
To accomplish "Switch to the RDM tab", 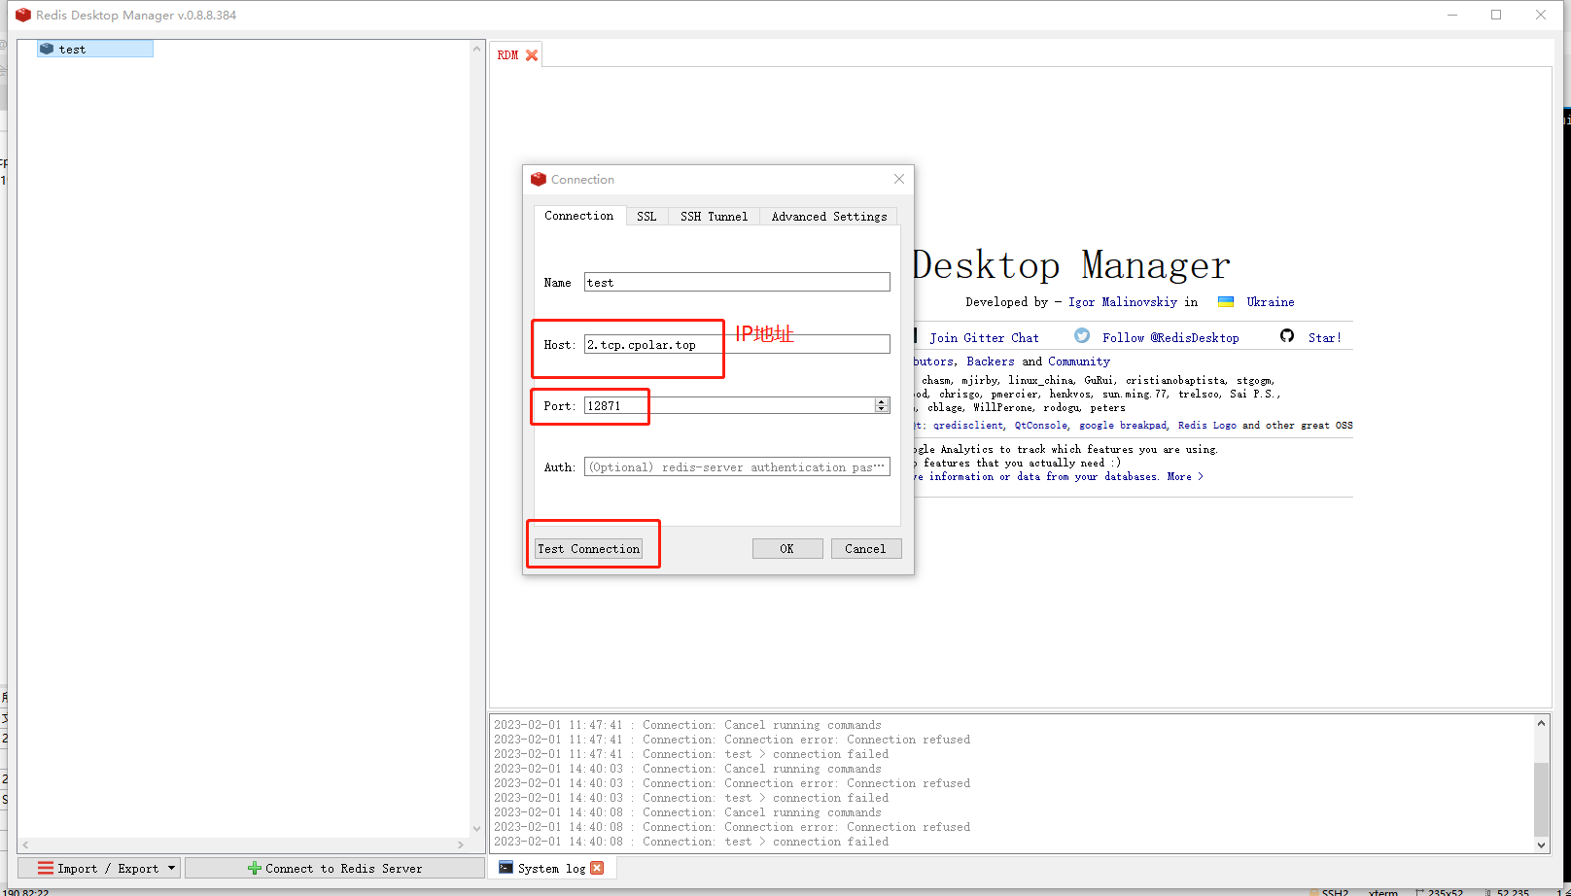I will click(507, 55).
